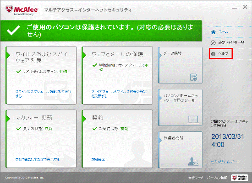Open スキャンのスケジュールを設定して実行する link

click(44, 94)
